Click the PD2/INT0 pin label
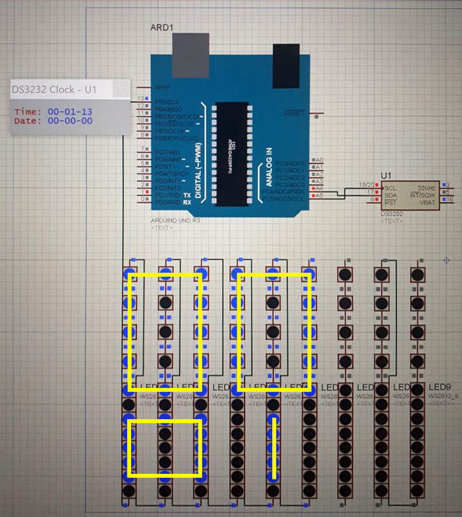The image size is (462, 517). [168, 188]
